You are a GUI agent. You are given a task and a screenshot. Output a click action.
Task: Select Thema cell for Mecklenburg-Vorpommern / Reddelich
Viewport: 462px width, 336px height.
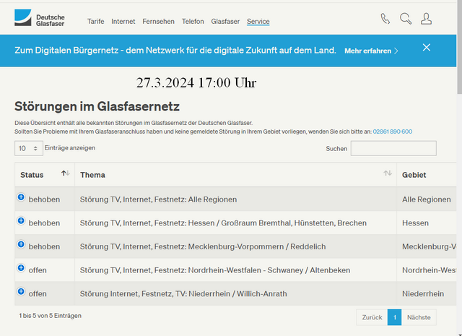pyautogui.click(x=236, y=246)
